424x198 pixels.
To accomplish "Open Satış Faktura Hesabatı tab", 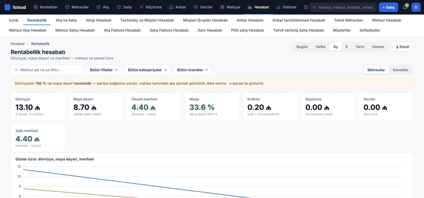I will click(169, 30).
